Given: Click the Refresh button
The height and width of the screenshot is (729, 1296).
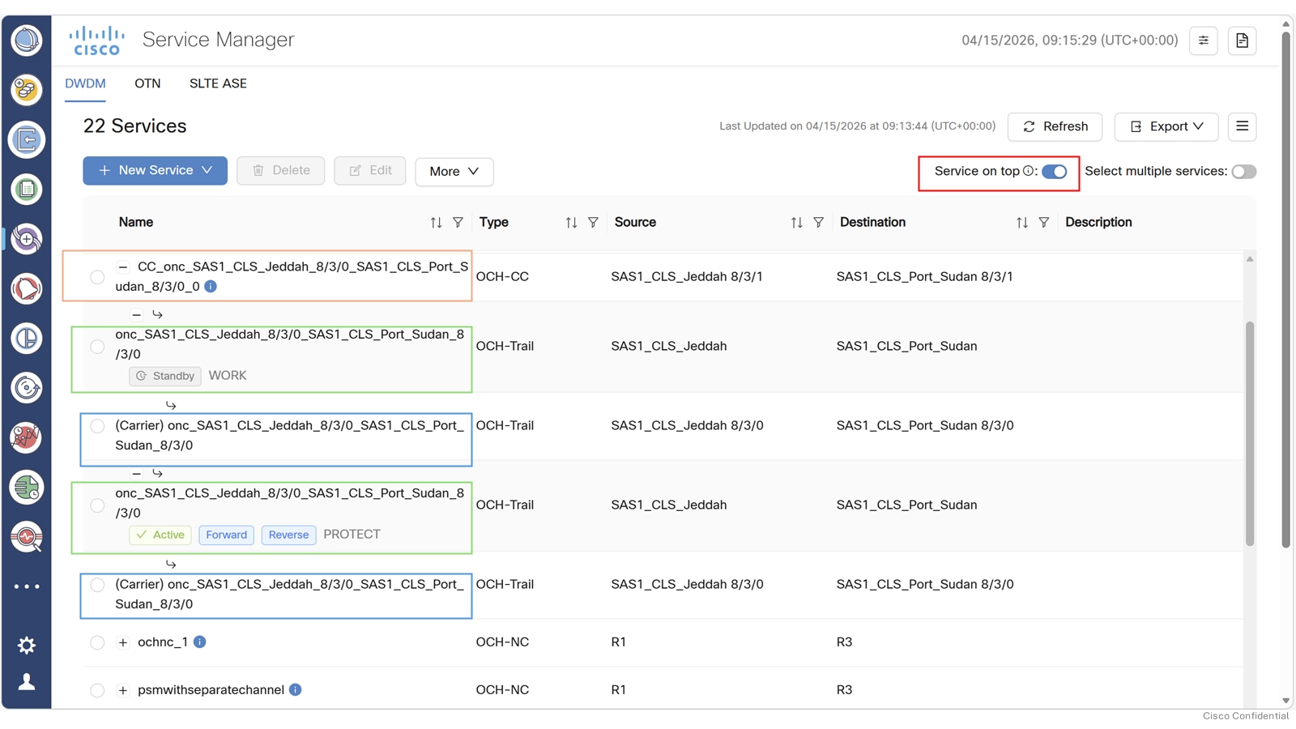Looking at the screenshot, I should (x=1055, y=126).
